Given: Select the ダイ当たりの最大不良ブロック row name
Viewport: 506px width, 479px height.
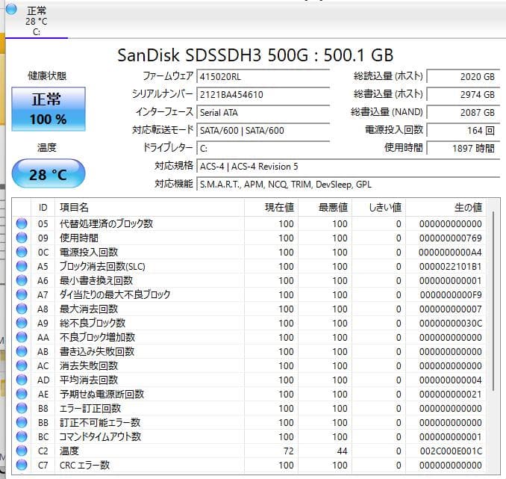Looking at the screenshot, I should pos(115,294).
